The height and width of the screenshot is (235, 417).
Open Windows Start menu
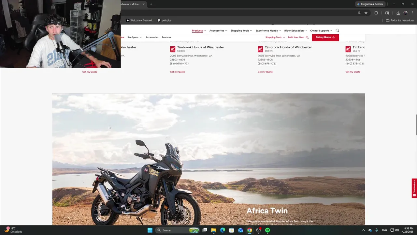tap(150, 230)
